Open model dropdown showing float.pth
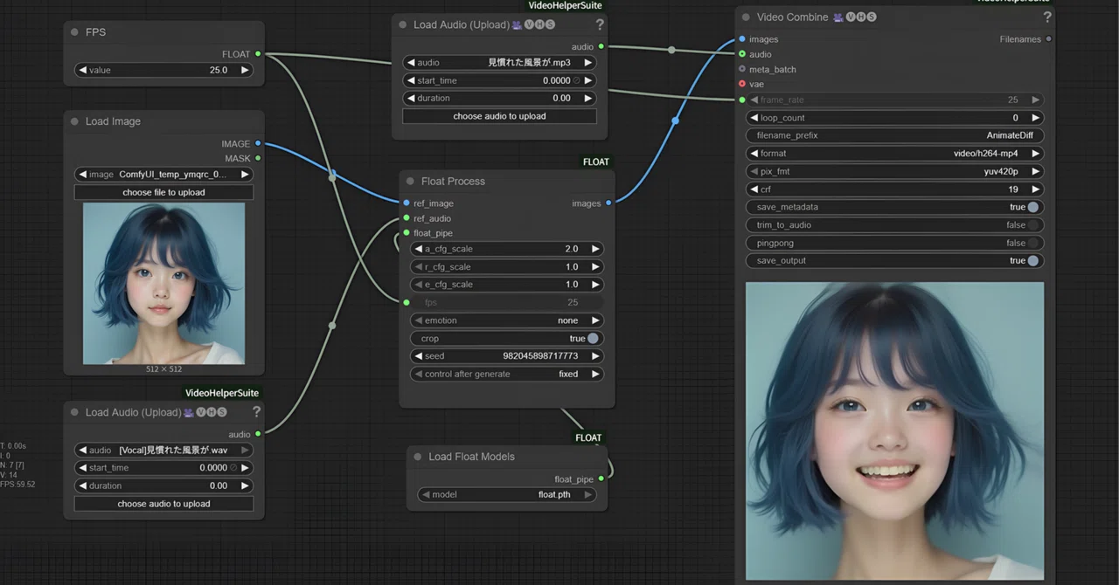Screen dimensions: 1119x585 pyautogui.click(x=507, y=494)
